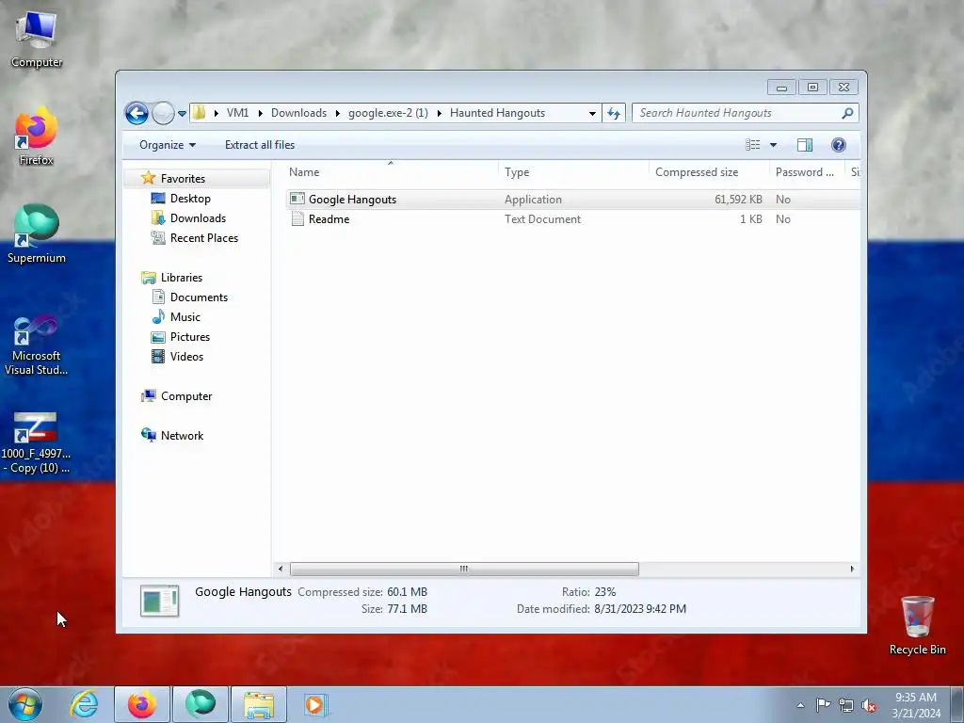Toggle the preview pane icon
Screen dimensions: 964x723
[805, 145]
